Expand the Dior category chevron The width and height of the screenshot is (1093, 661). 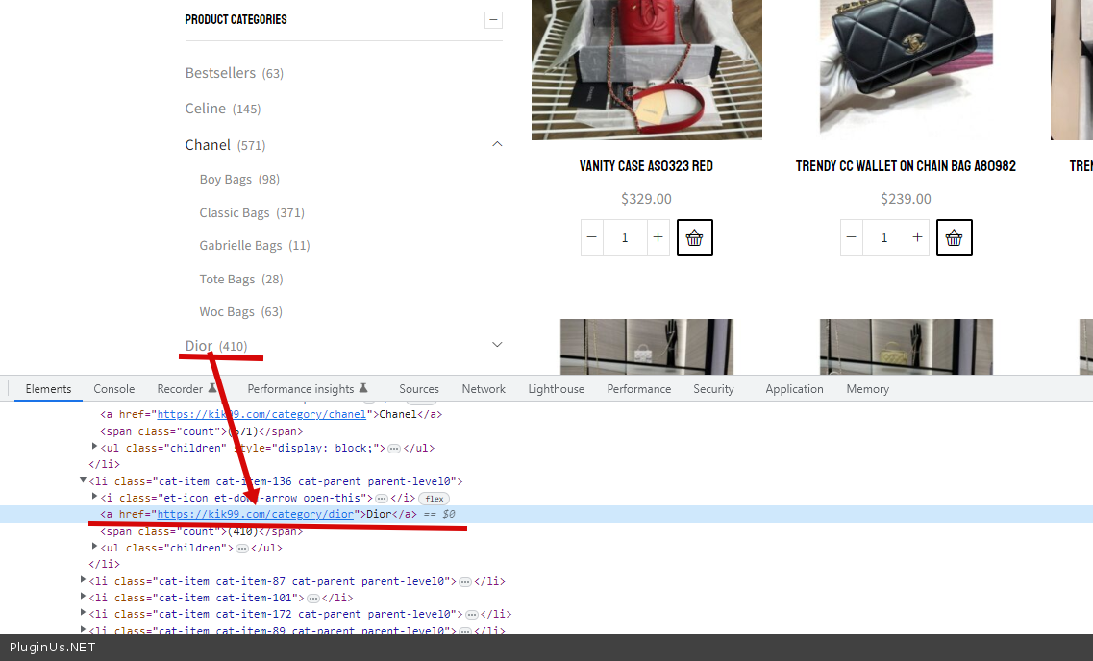pyautogui.click(x=497, y=345)
